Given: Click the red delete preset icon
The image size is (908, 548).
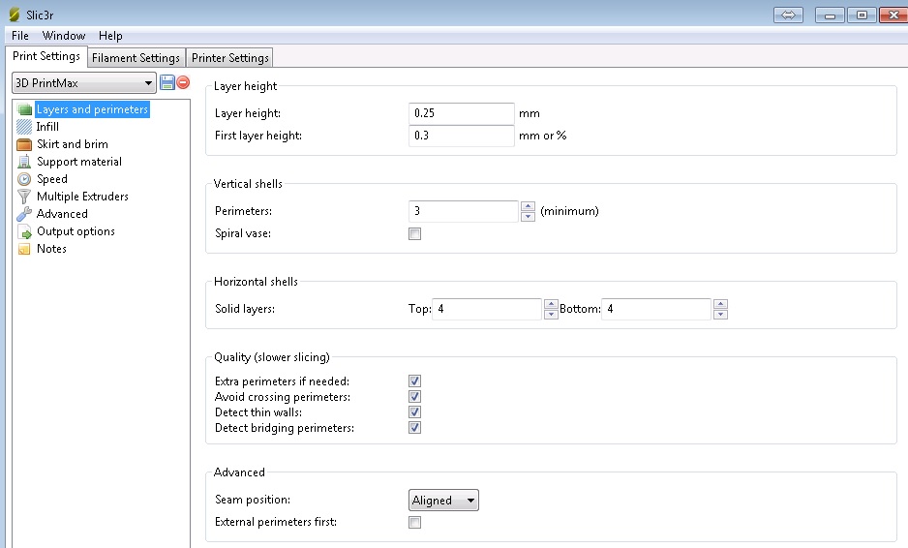Looking at the screenshot, I should point(182,83).
